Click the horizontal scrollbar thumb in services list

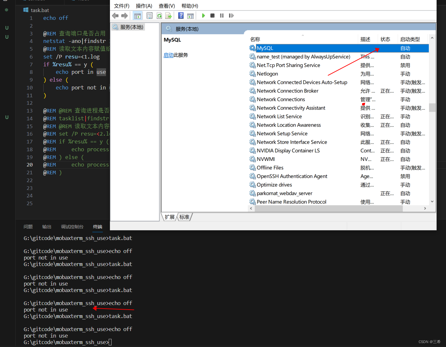click(329, 208)
